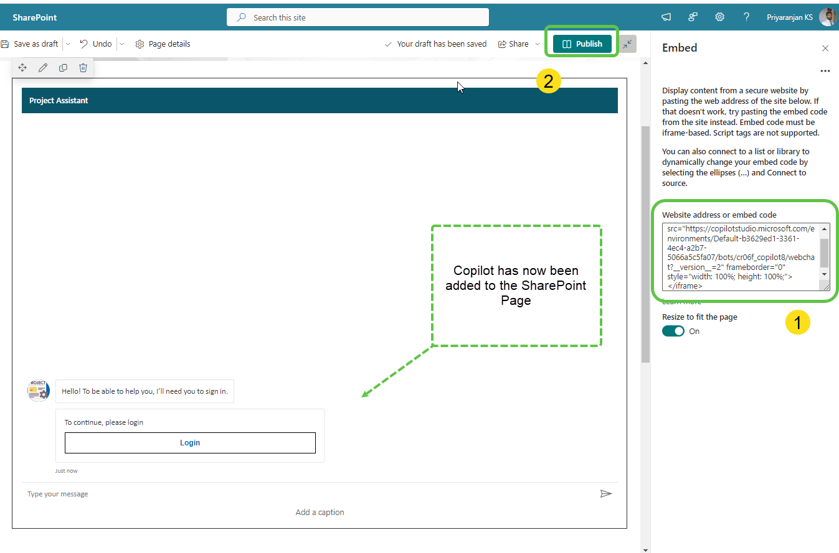Screen dimensions: 839x553
Task: Close the Embed pane
Action: pos(825,48)
